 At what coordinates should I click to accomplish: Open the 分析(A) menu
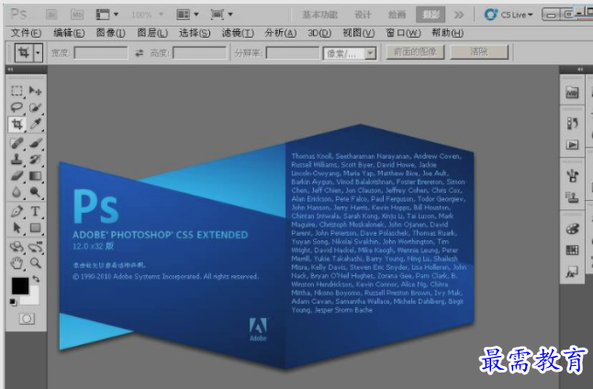point(280,33)
